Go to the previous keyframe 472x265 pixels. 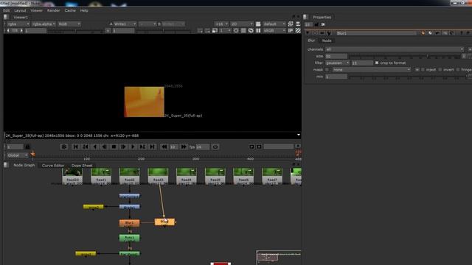(86, 146)
